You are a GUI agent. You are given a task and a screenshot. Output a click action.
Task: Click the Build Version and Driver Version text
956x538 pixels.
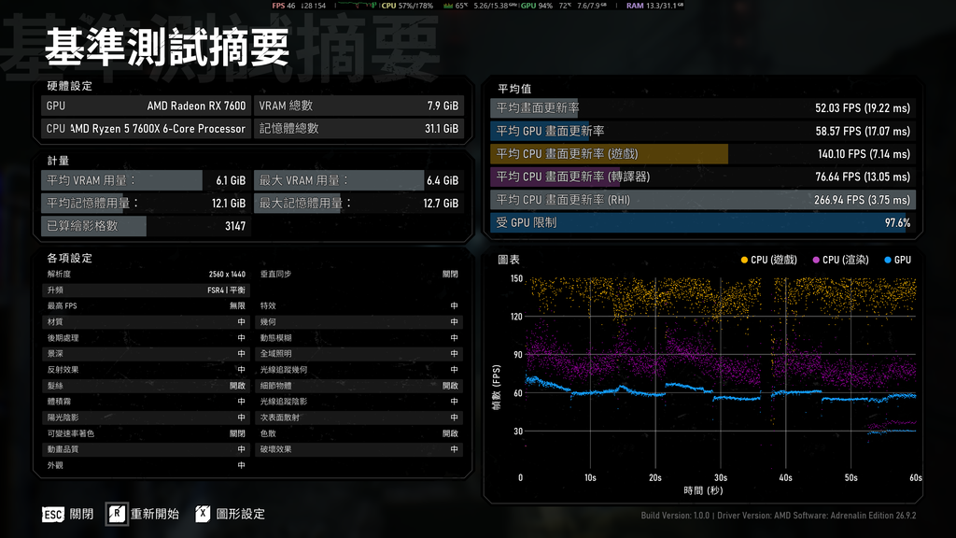779,516
